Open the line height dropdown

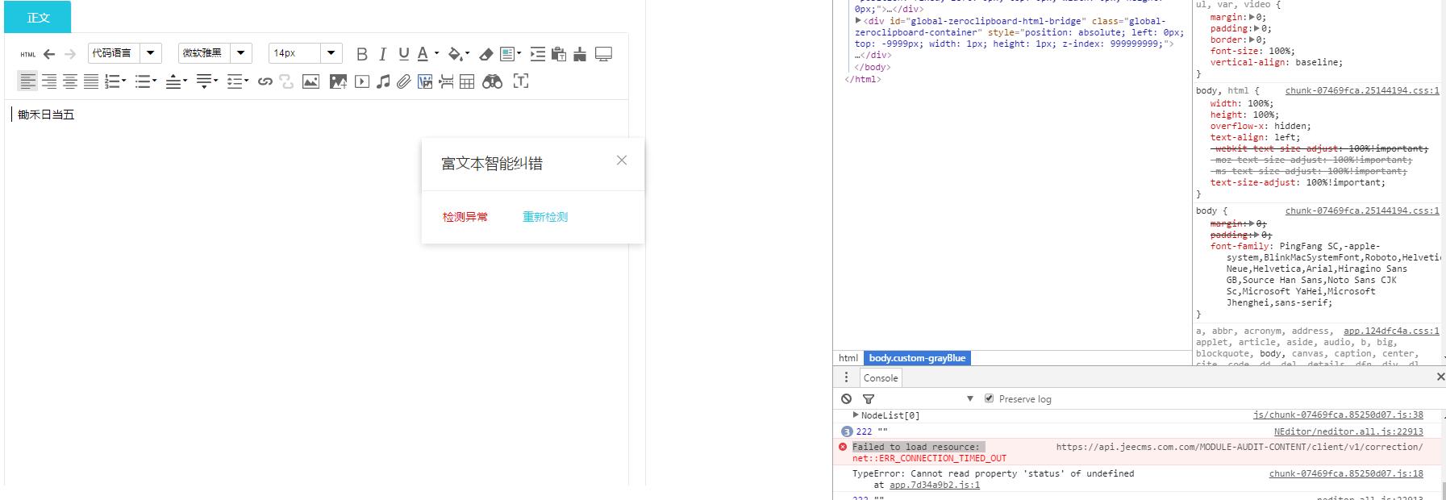pyautogui.click(x=246, y=81)
